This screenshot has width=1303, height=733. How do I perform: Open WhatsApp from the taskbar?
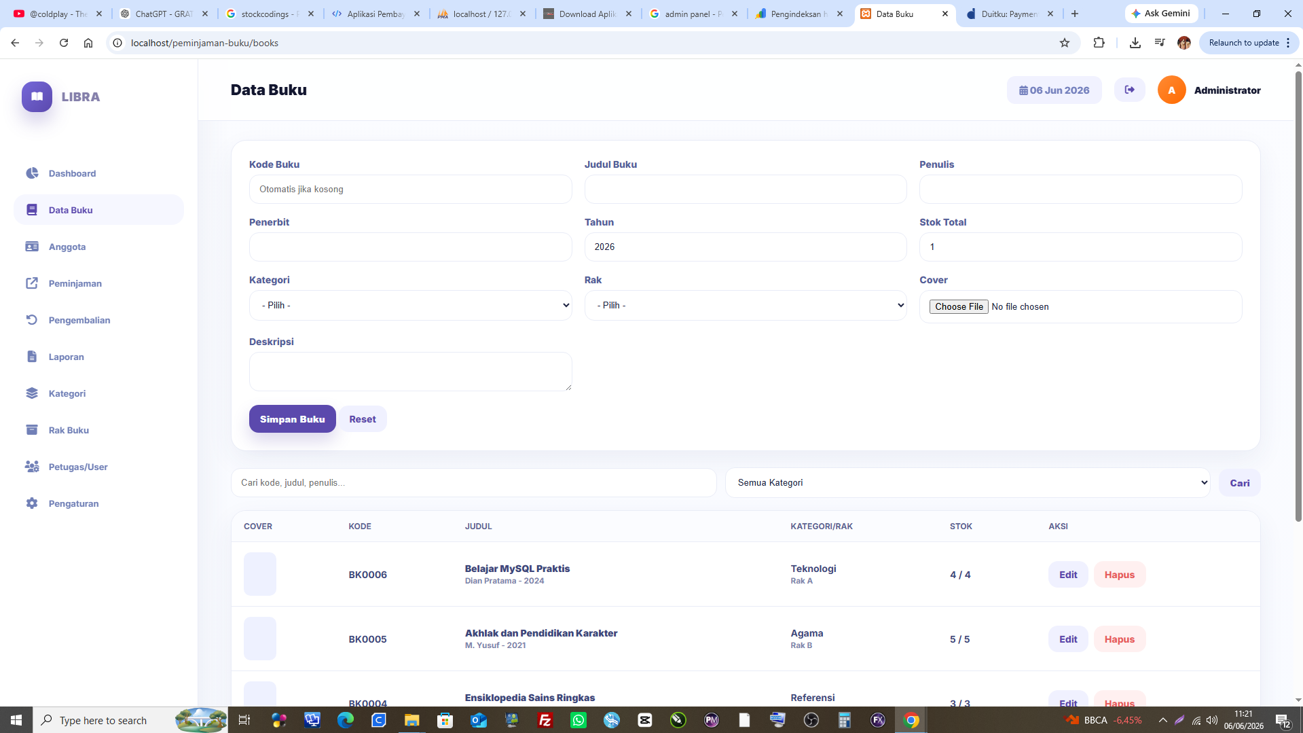point(578,720)
